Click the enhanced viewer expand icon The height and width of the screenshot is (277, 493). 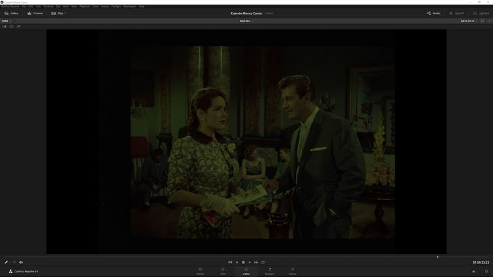(x=482, y=21)
